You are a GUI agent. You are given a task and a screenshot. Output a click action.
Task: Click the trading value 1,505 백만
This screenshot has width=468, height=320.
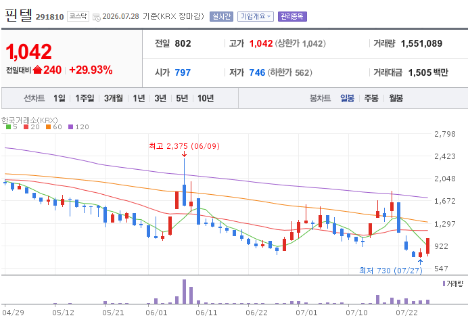tap(428, 72)
